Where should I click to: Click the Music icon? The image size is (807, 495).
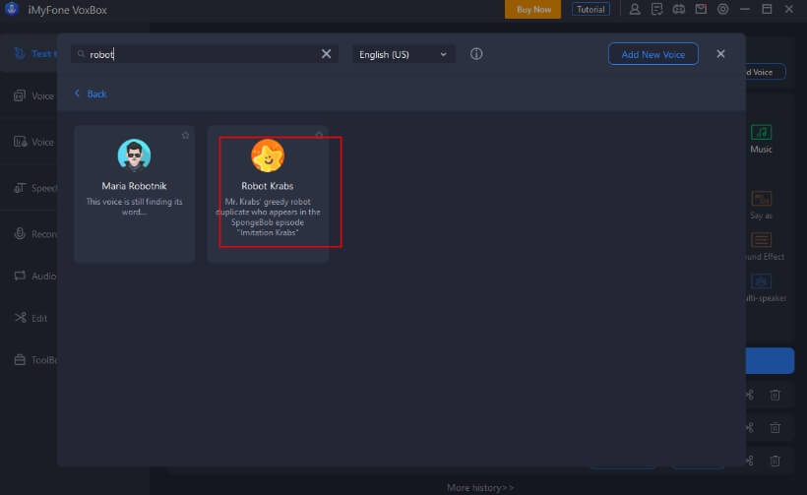(761, 132)
